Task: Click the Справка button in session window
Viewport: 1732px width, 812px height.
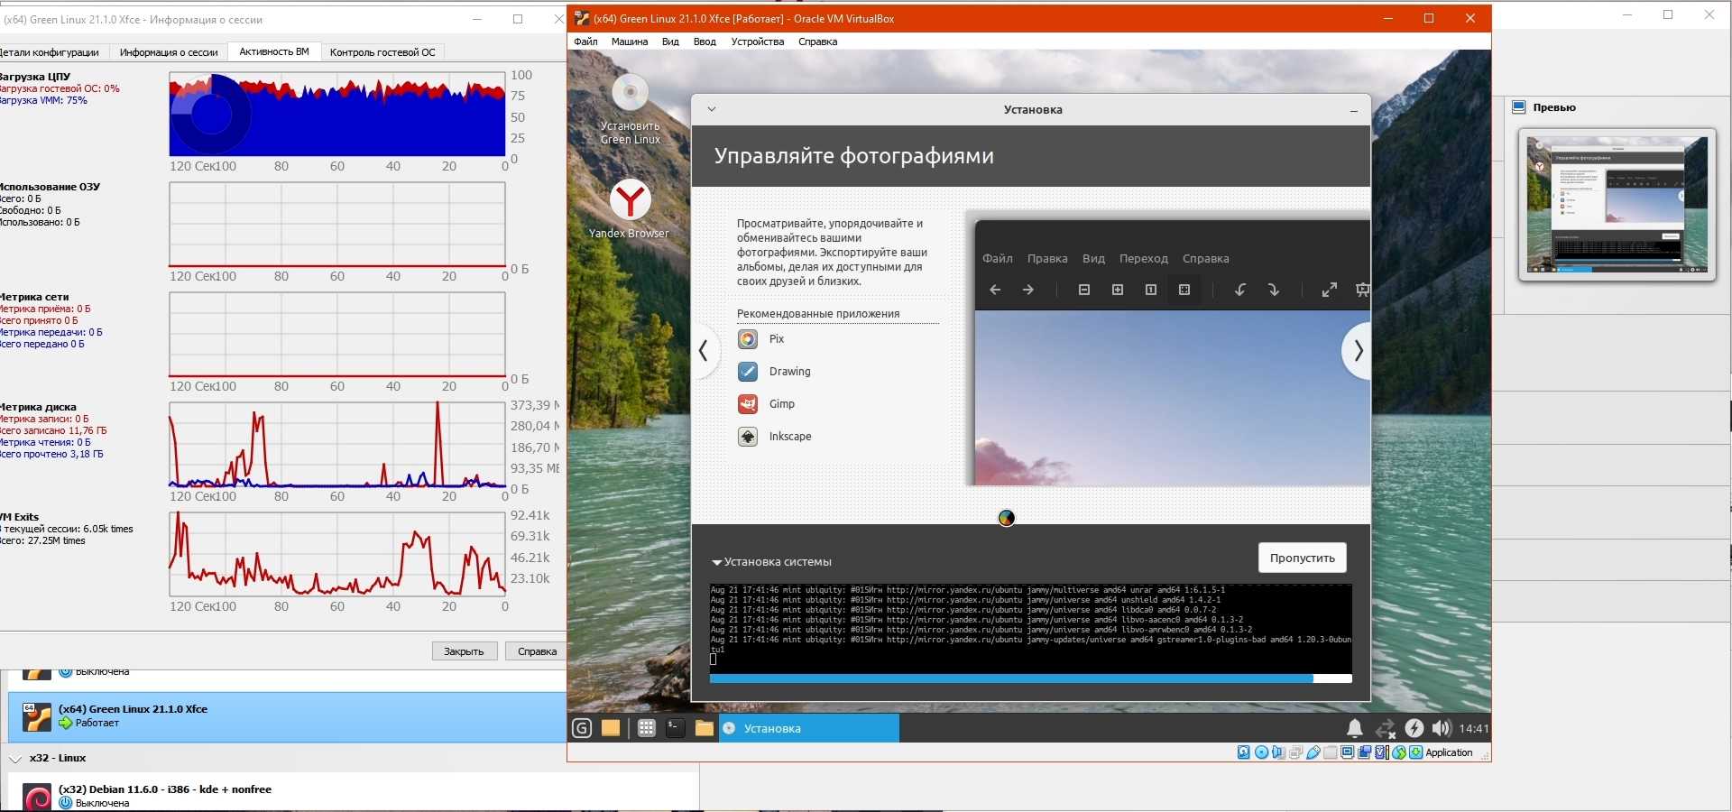Action: click(537, 651)
